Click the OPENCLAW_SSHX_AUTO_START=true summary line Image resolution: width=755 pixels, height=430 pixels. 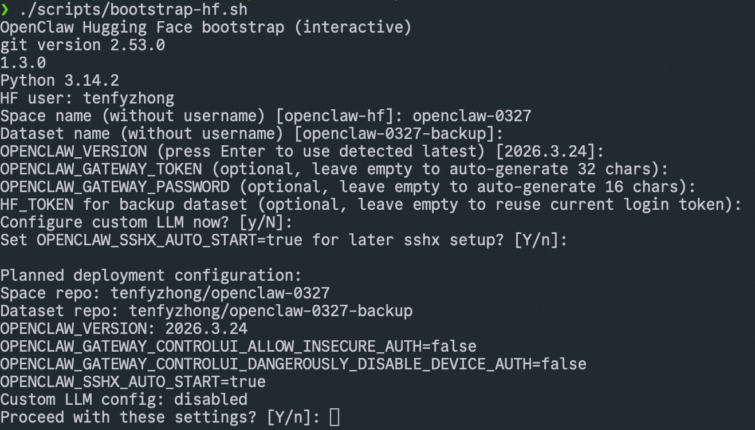[133, 382]
